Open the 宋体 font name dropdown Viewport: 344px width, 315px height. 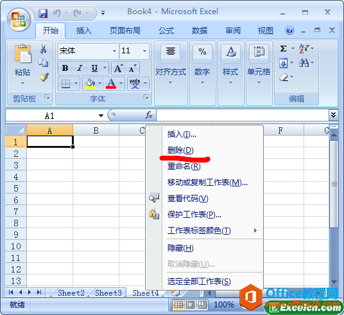114,51
